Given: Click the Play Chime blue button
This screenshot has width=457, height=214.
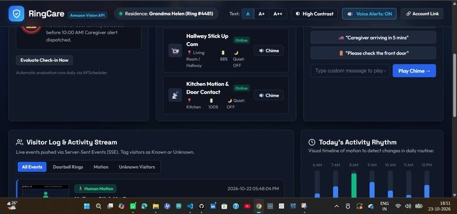Looking at the screenshot, I should pyautogui.click(x=414, y=70).
